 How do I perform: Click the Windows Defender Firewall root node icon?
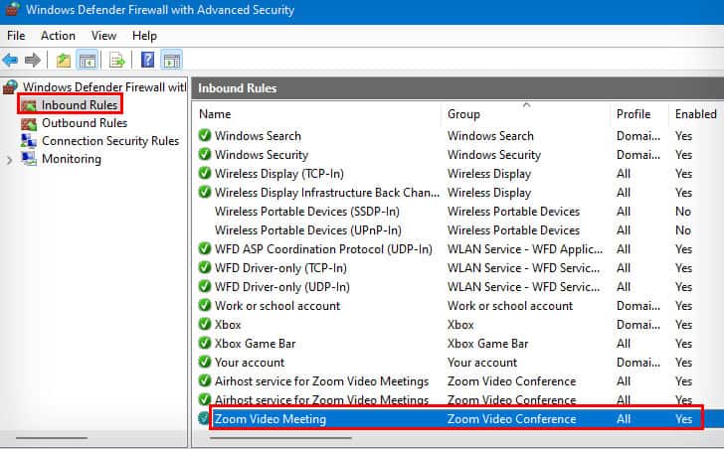pyautogui.click(x=11, y=87)
